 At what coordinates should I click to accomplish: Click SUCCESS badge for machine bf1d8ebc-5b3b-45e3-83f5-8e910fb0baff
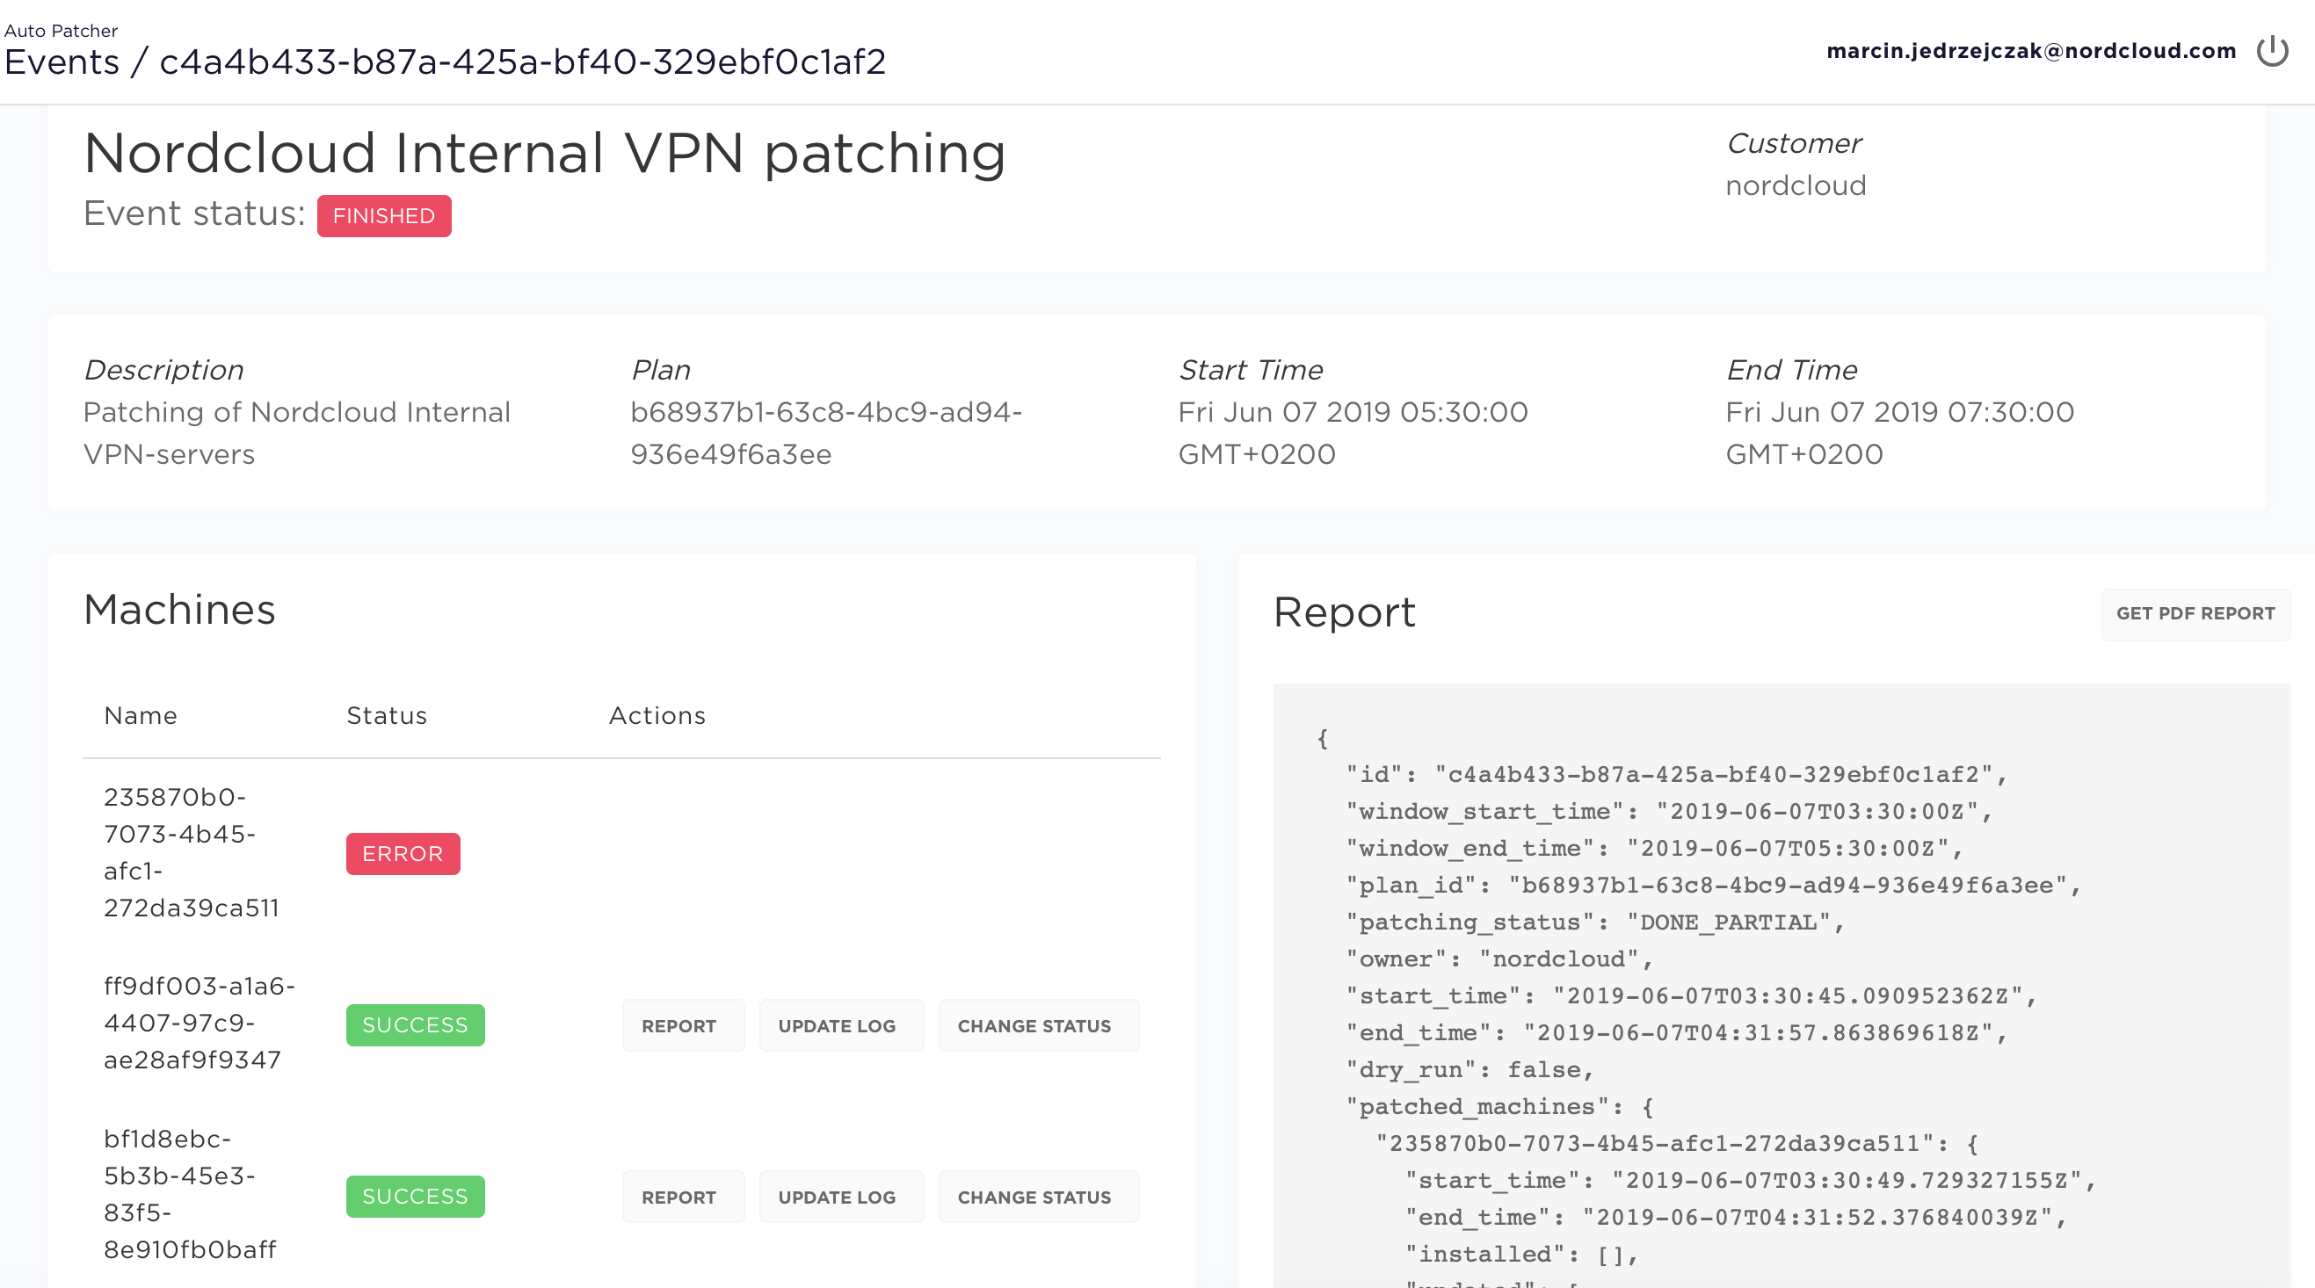pos(415,1198)
